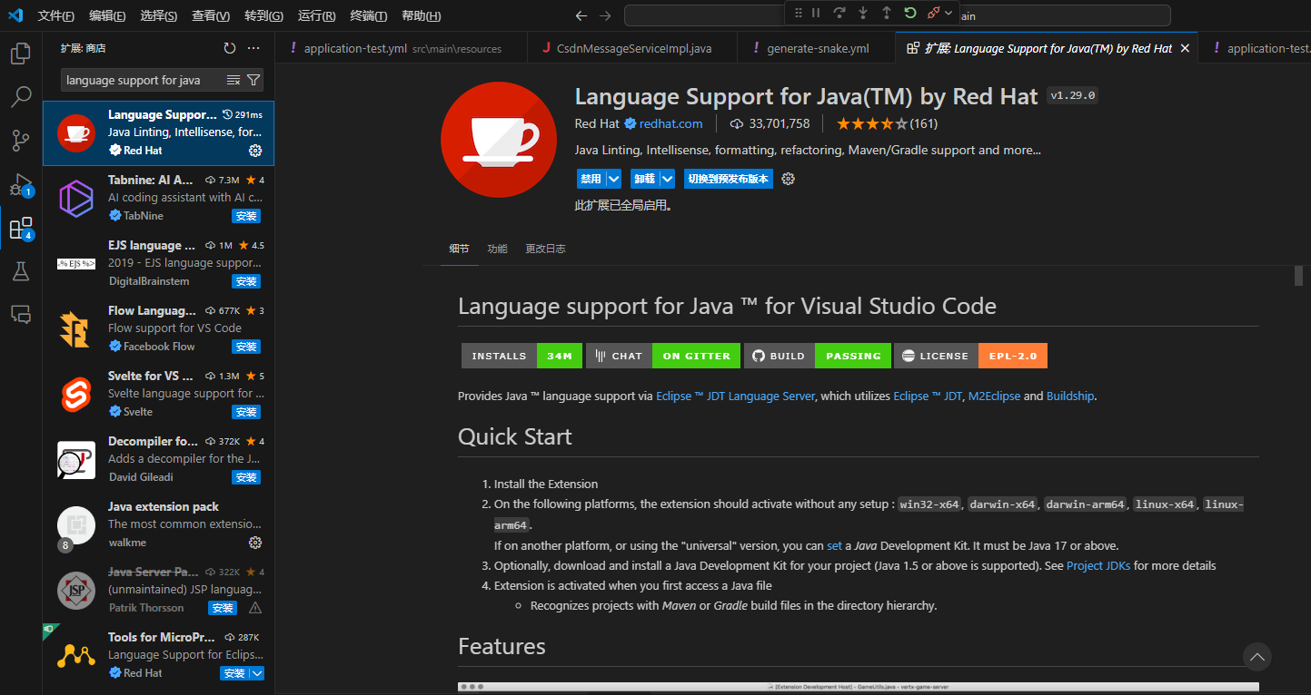
Task: Click Step Over in debug toolbar
Action: coord(839,13)
